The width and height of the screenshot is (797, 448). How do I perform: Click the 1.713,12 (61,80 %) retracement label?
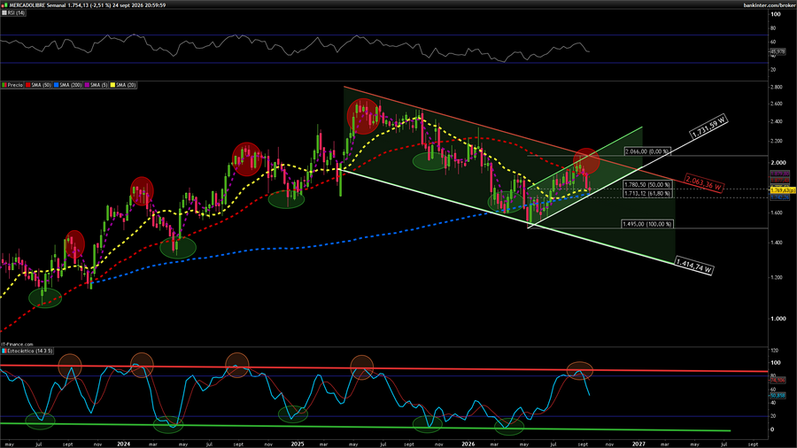(647, 194)
